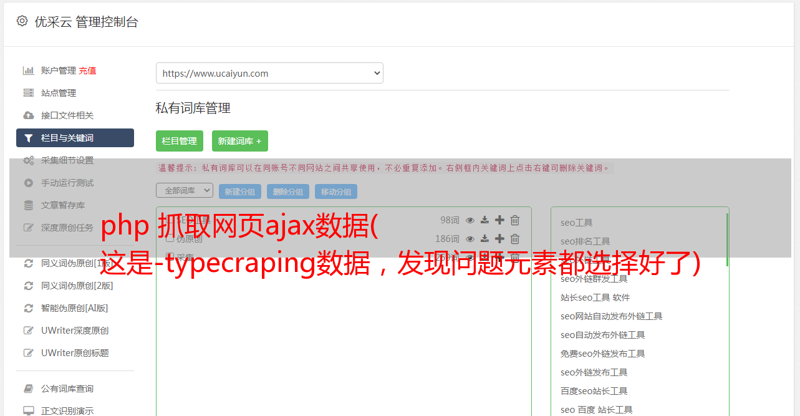
Task: Click the 删除分组 button
Action: [x=288, y=191]
